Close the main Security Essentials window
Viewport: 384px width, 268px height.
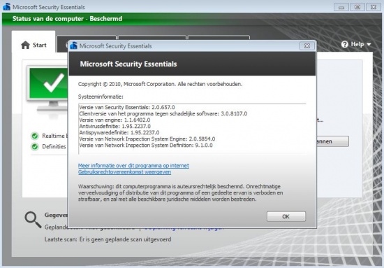374,7
